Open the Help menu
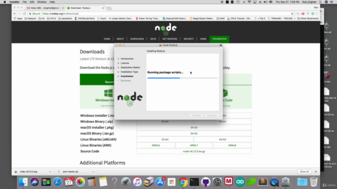Screen dimensions: 337x189 point(52,2)
